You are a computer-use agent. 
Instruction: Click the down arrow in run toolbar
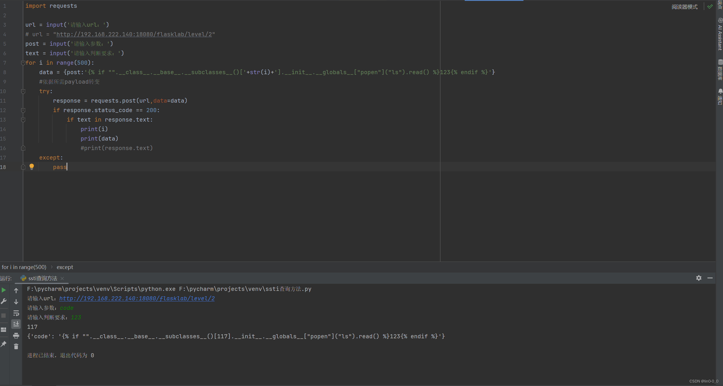click(x=16, y=301)
